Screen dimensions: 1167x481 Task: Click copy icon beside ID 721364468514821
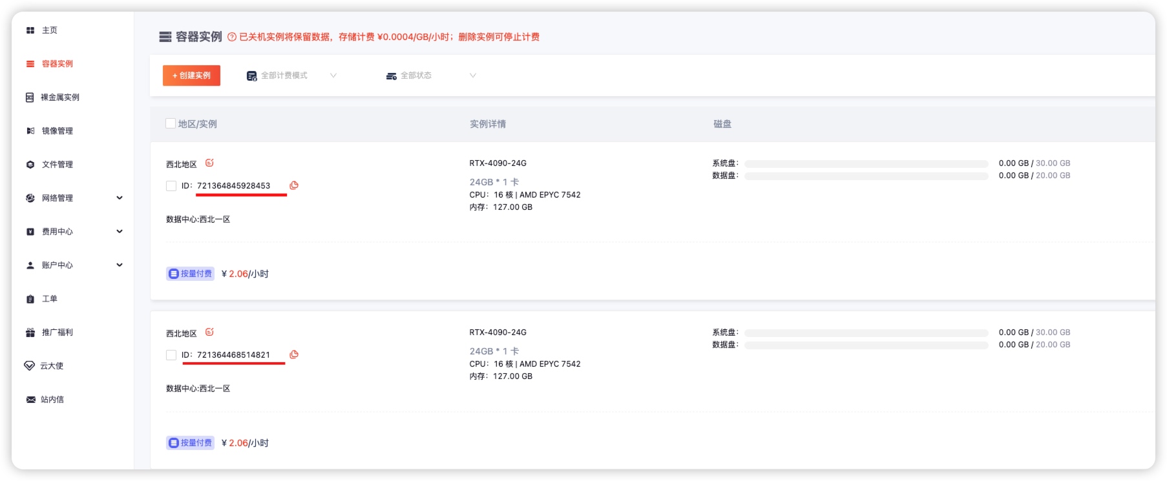coord(294,354)
